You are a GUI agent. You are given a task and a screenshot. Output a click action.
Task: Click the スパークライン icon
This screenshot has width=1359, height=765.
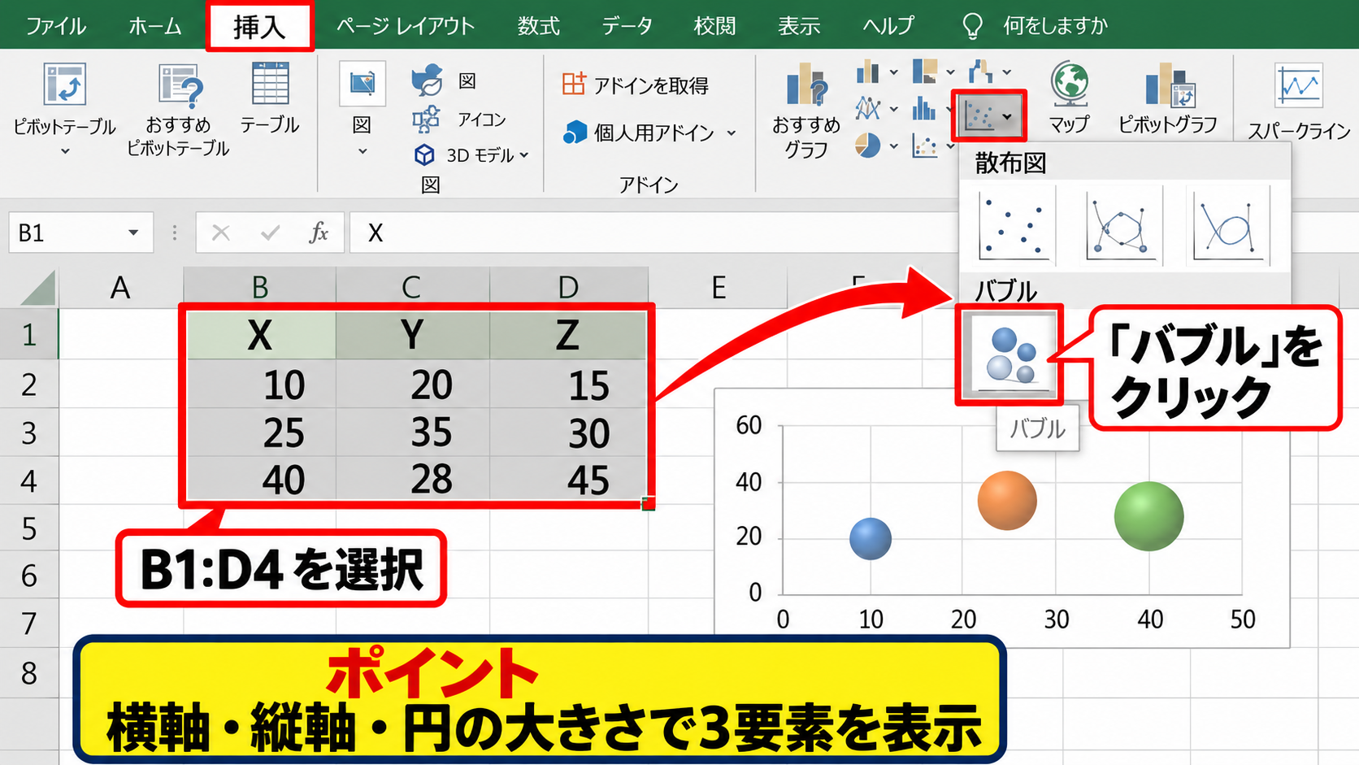pyautogui.click(x=1298, y=85)
